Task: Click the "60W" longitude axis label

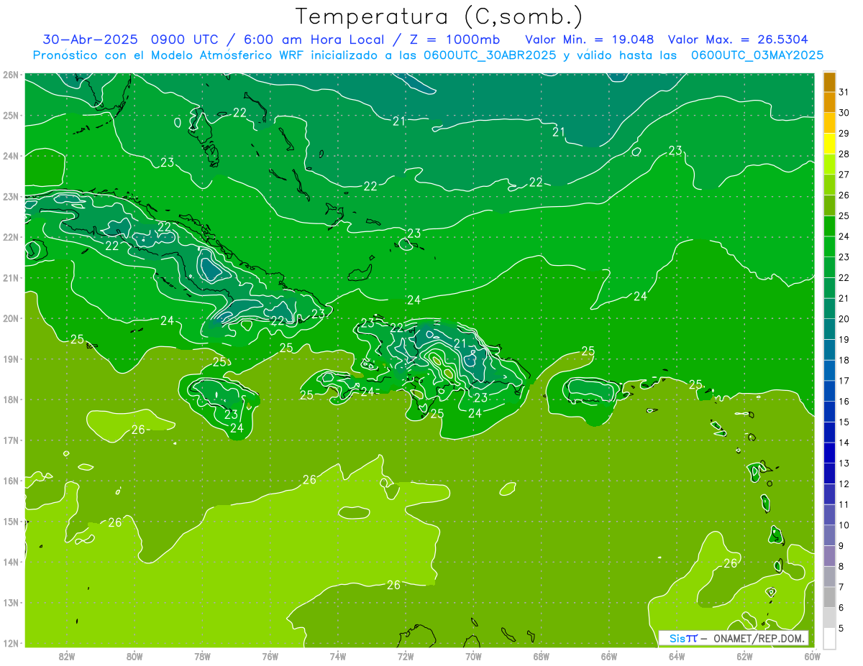Action: pyautogui.click(x=812, y=655)
